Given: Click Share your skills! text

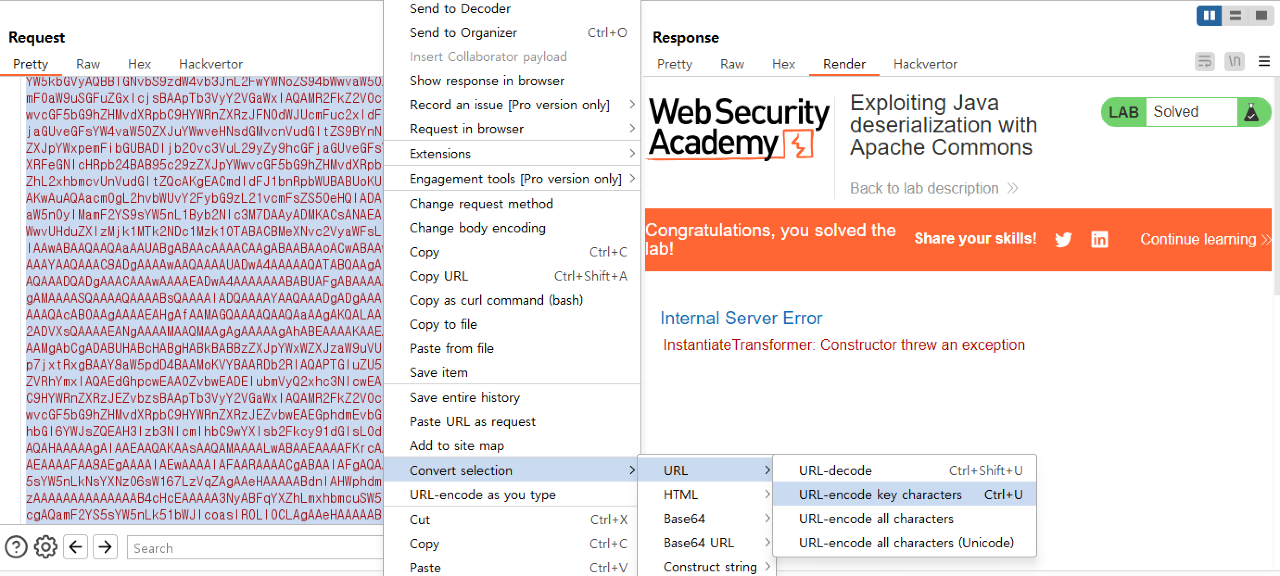Looking at the screenshot, I should (976, 238).
